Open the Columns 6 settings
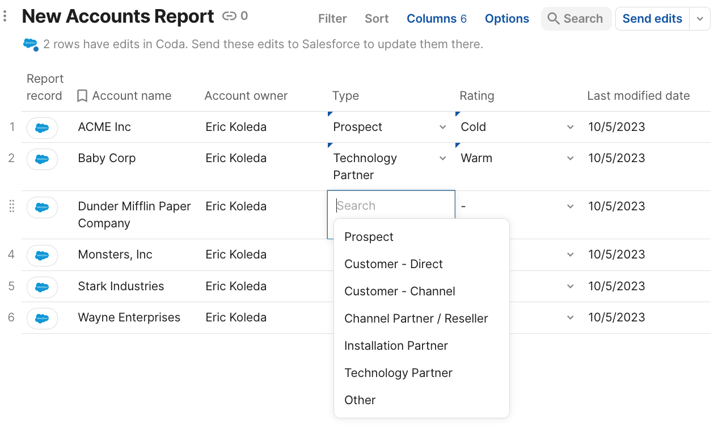The height and width of the screenshot is (428, 718). point(437,19)
